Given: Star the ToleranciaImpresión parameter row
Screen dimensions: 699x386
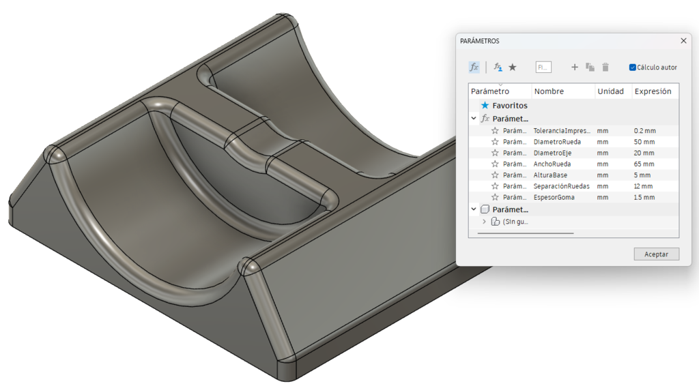Looking at the screenshot, I should click(495, 130).
